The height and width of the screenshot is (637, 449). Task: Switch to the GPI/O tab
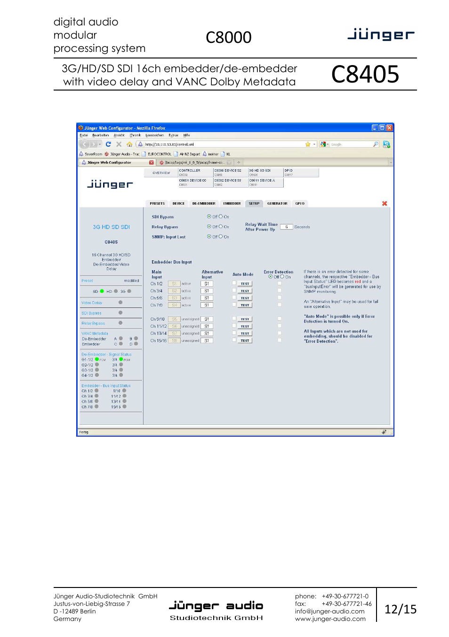tap(300, 203)
